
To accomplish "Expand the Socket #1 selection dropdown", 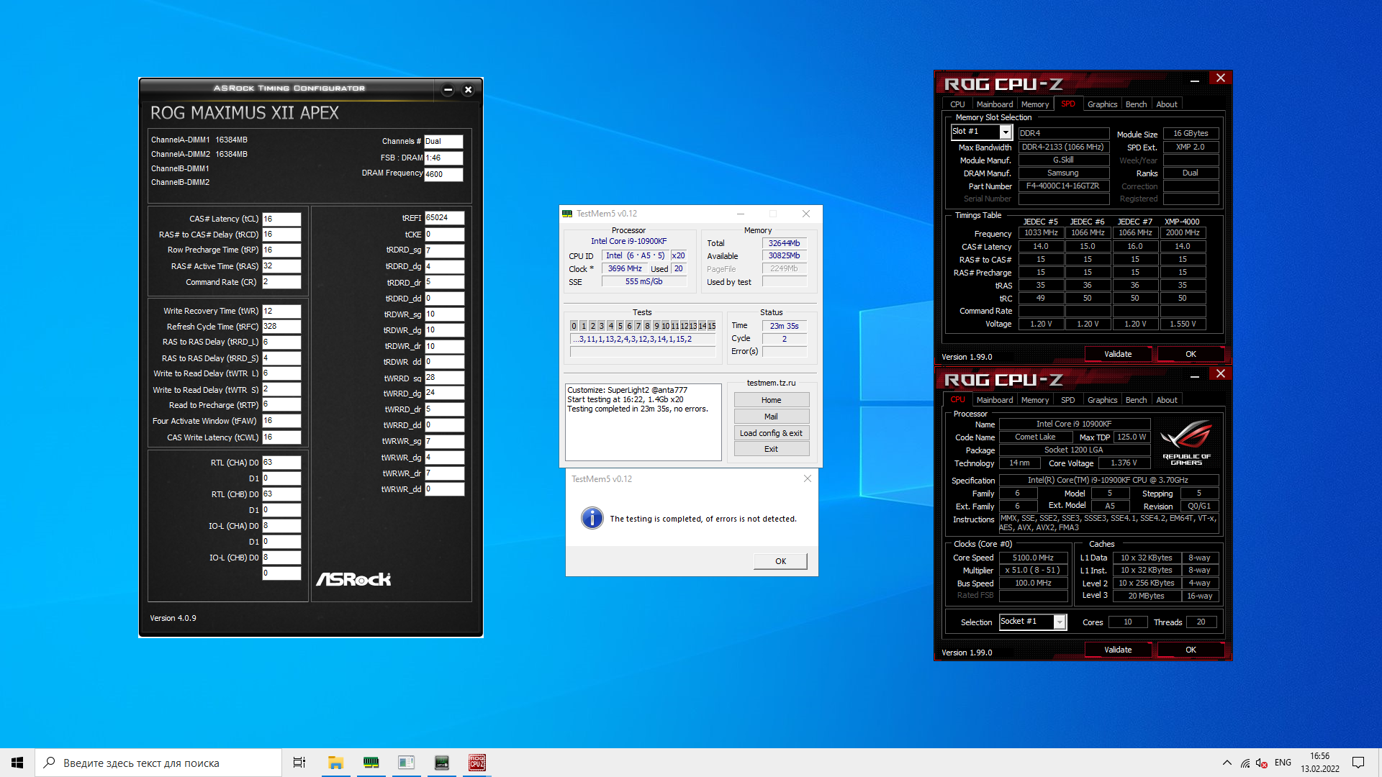I will pyautogui.click(x=1060, y=622).
